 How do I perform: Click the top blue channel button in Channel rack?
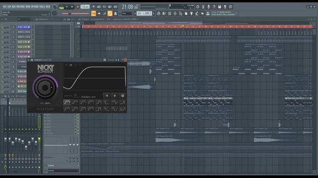pyautogui.click(x=24, y=27)
